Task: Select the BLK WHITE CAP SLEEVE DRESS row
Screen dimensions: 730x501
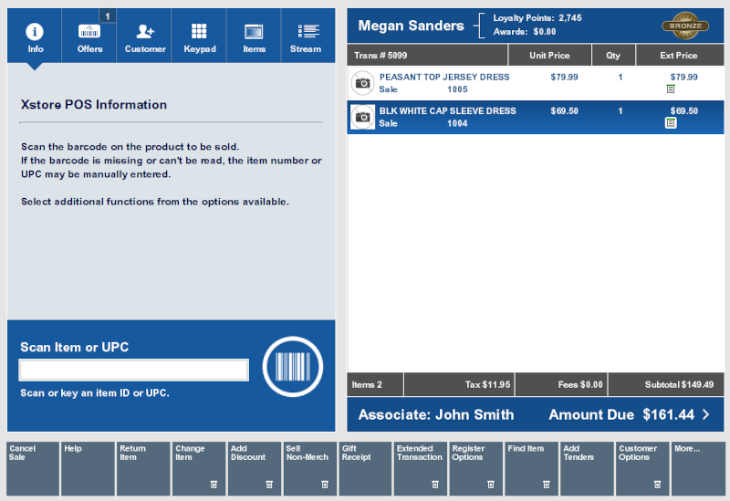Action: point(536,117)
